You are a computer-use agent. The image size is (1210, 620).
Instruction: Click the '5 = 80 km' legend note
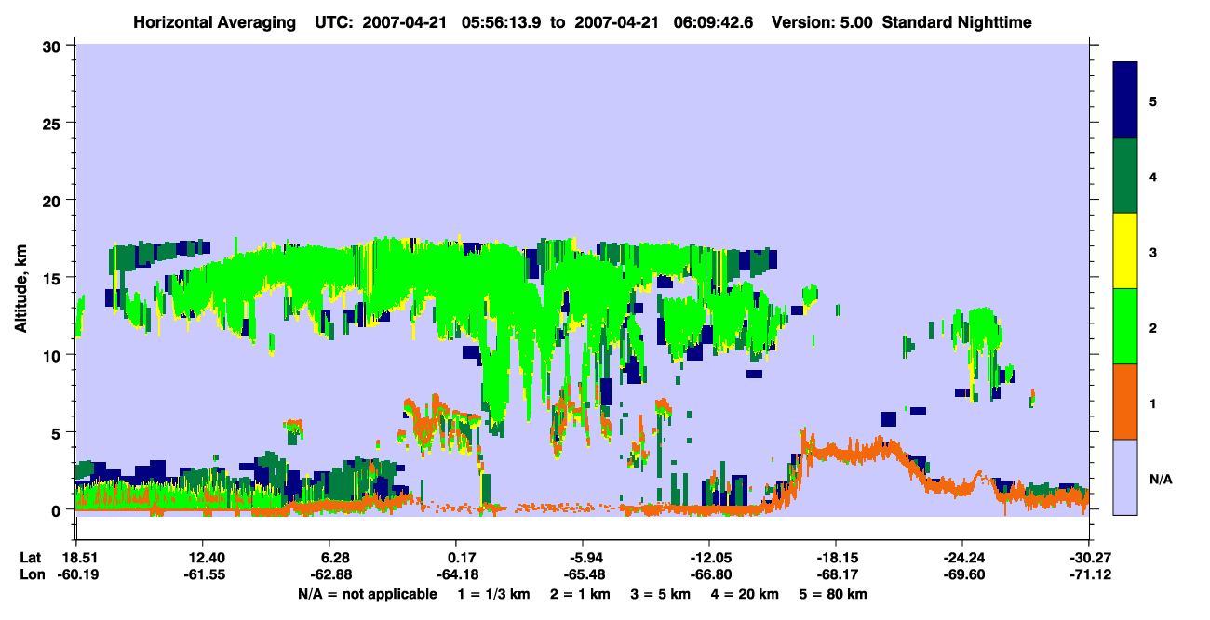[x=833, y=594]
